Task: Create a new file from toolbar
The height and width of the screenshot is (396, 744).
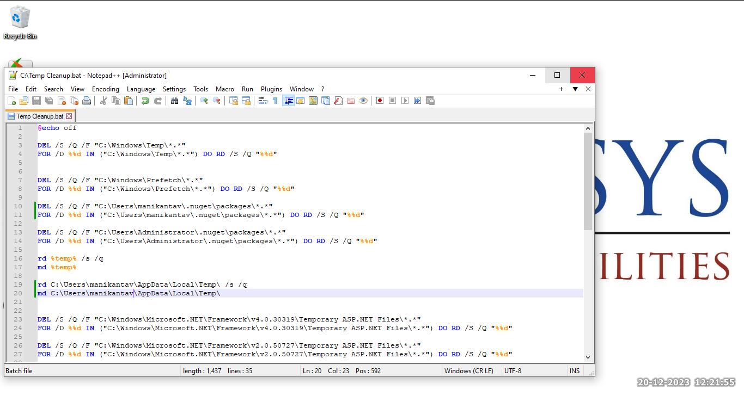Action: tap(12, 101)
